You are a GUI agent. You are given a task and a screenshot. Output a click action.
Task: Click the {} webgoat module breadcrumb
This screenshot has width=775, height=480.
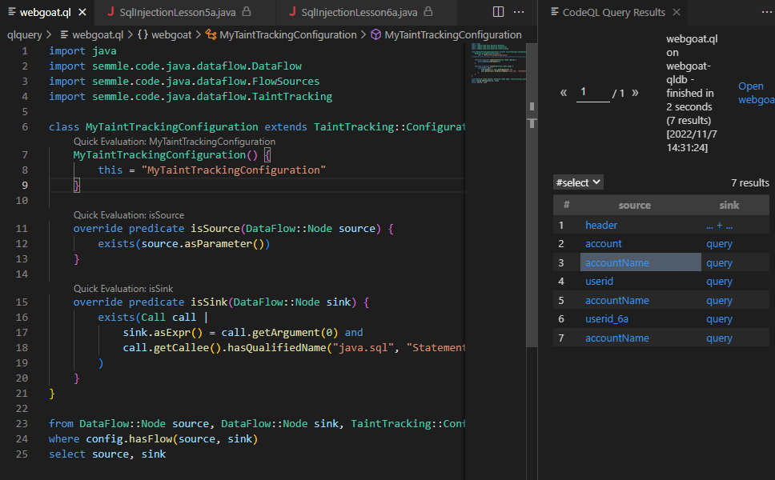(164, 35)
